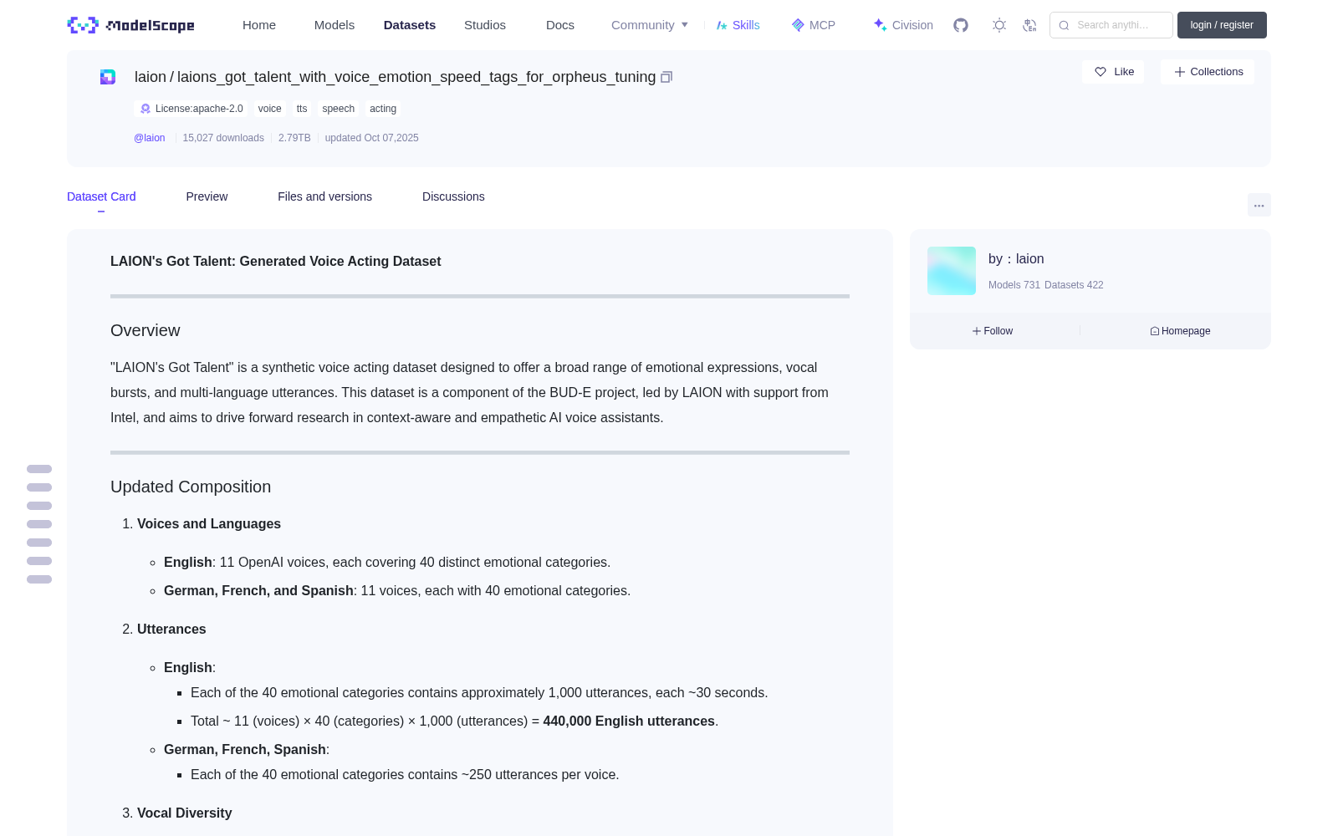The image size is (1338, 836).
Task: Filter by the acting tag
Action: click(x=383, y=109)
